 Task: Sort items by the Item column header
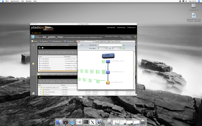[x=50, y=85]
